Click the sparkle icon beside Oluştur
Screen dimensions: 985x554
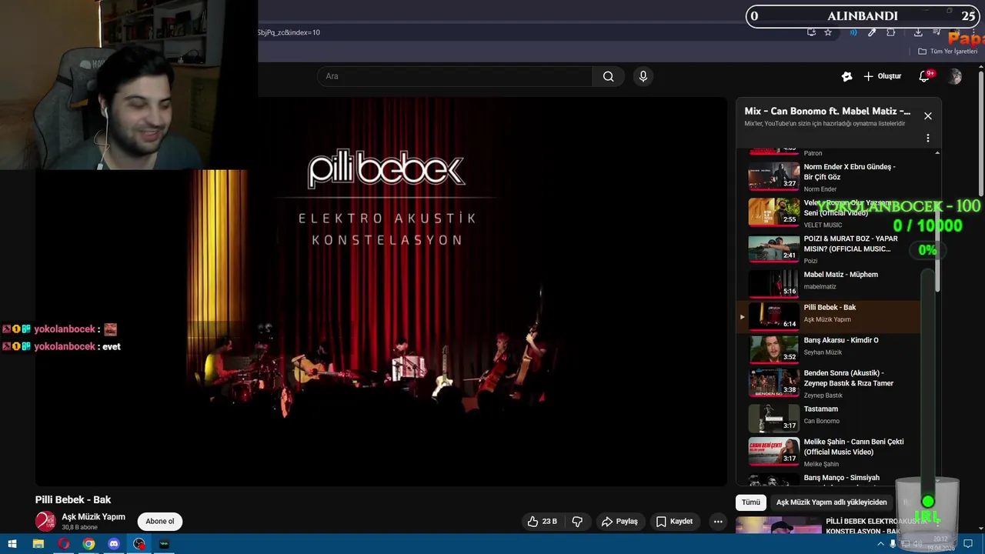pyautogui.click(x=846, y=76)
